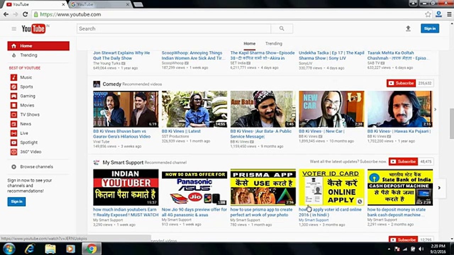This screenshot has width=454, height=255.
Task: Click the Chrome icon in the taskbar
Action: pos(92,249)
